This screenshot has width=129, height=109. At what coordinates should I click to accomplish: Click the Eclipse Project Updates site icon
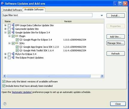(13, 57)
